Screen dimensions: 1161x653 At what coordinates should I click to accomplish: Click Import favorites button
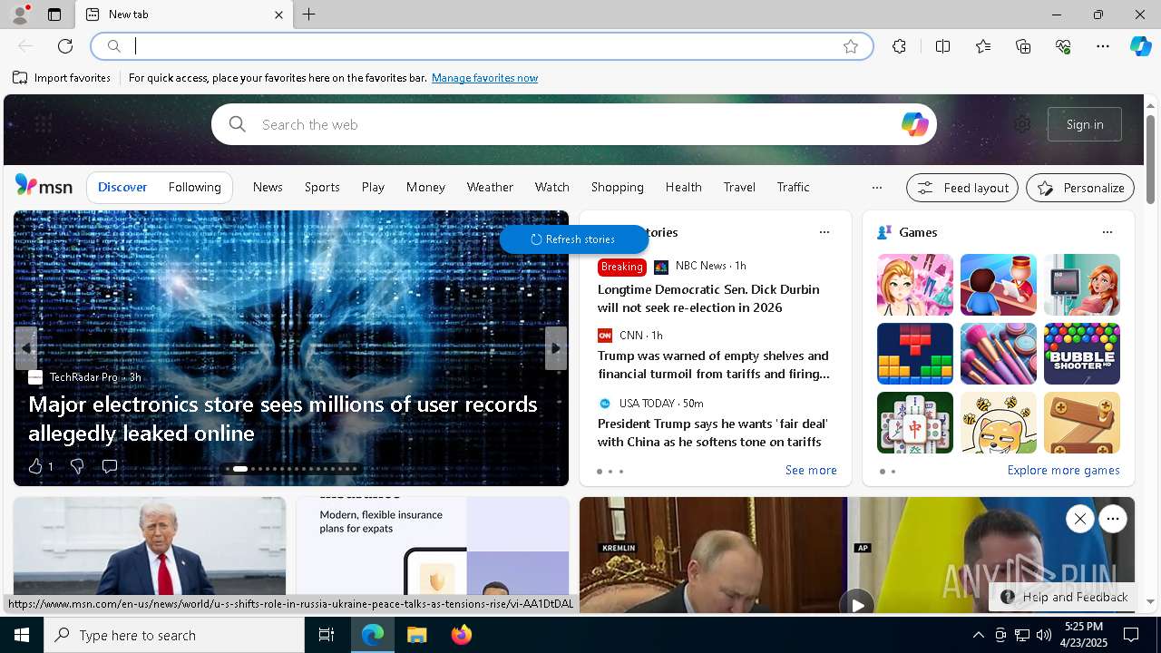(x=62, y=78)
